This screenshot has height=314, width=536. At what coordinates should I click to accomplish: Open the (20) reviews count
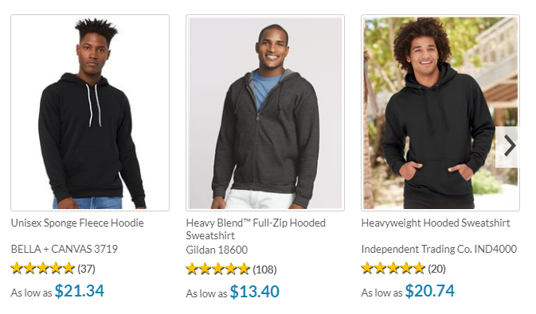(437, 269)
